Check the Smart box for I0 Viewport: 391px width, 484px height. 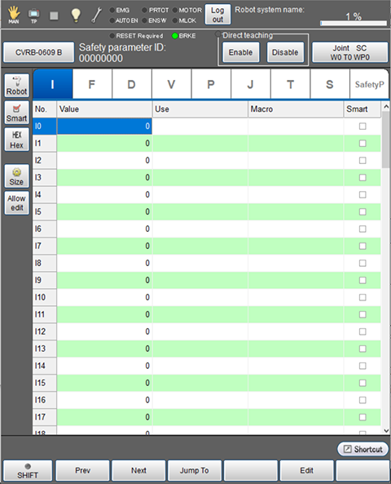(362, 127)
